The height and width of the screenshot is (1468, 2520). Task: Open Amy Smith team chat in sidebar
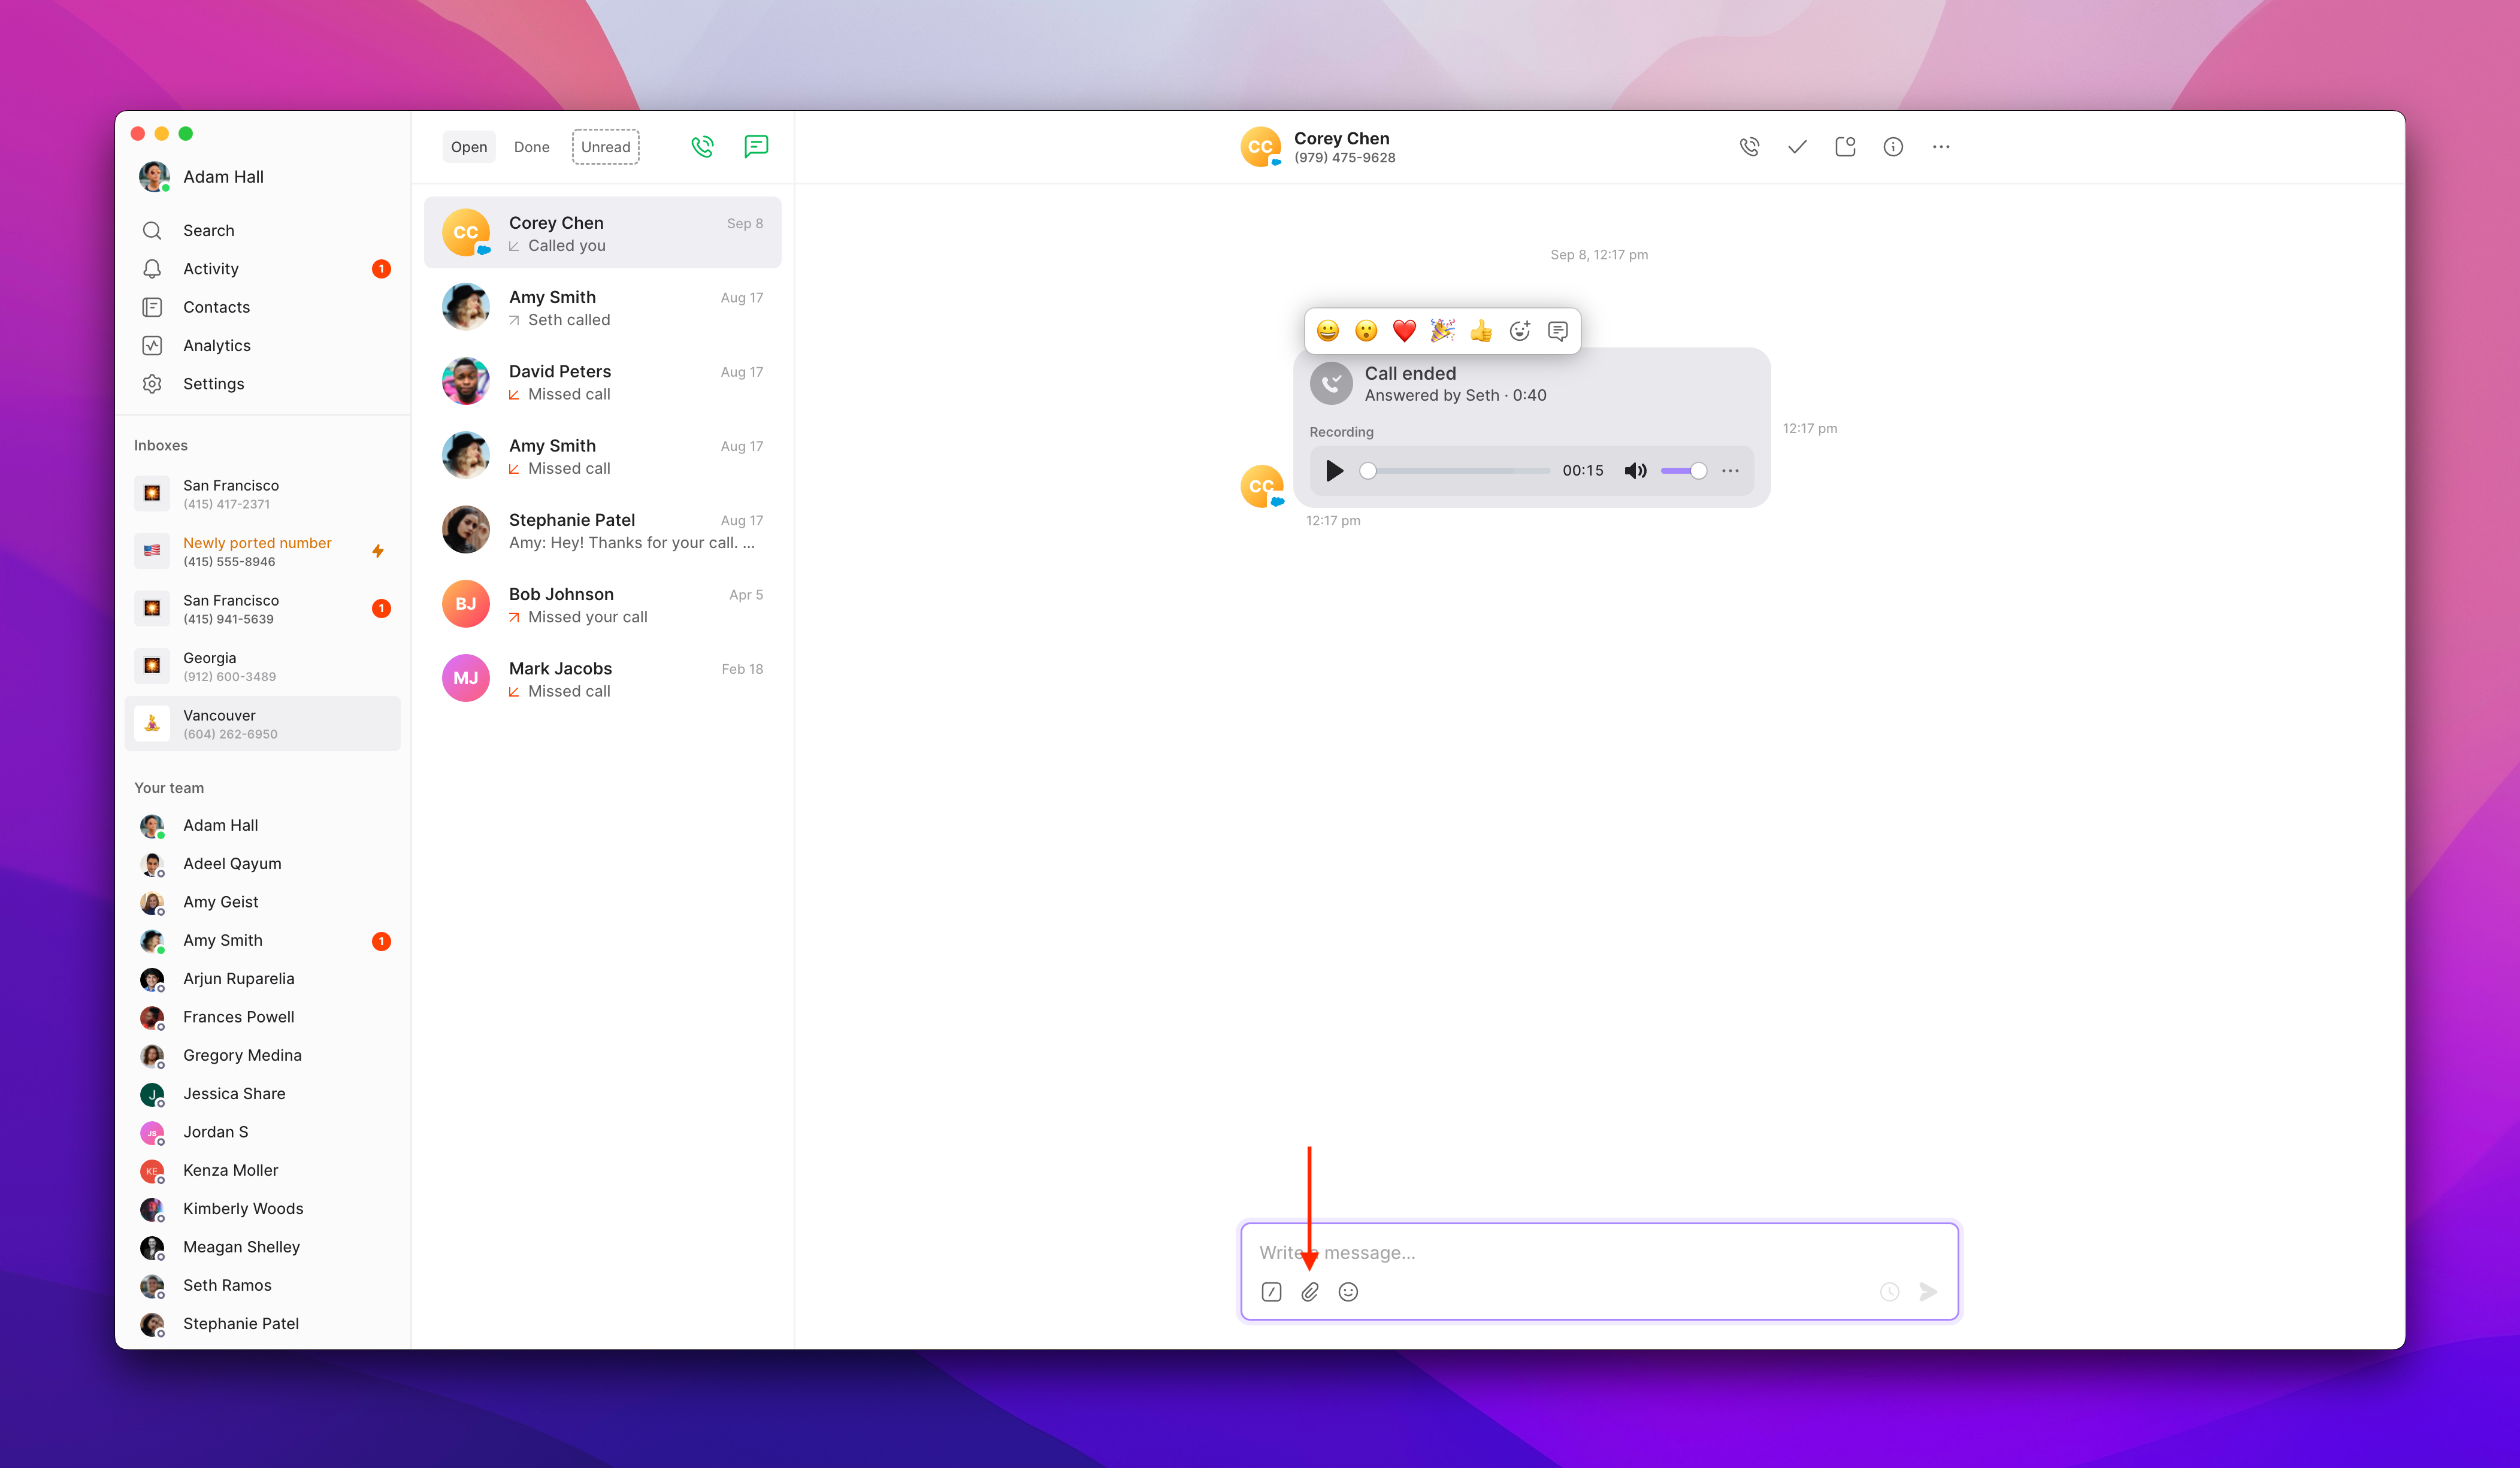pyautogui.click(x=263, y=941)
